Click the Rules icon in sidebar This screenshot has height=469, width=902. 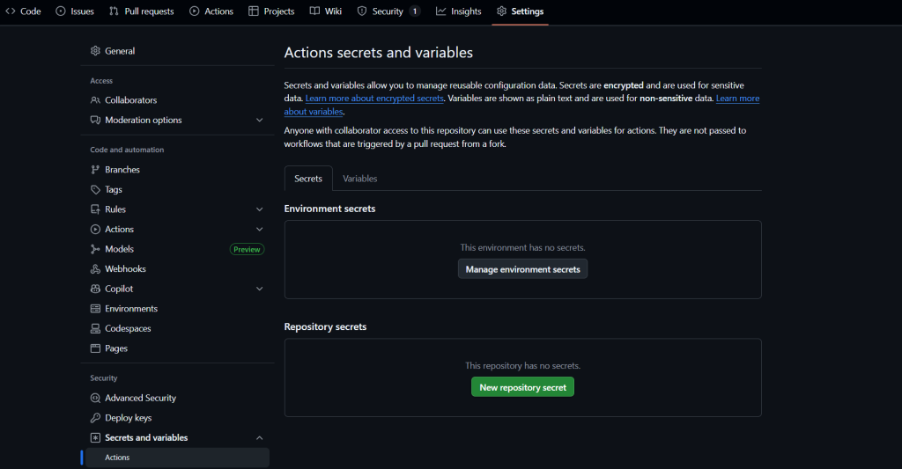coord(95,209)
